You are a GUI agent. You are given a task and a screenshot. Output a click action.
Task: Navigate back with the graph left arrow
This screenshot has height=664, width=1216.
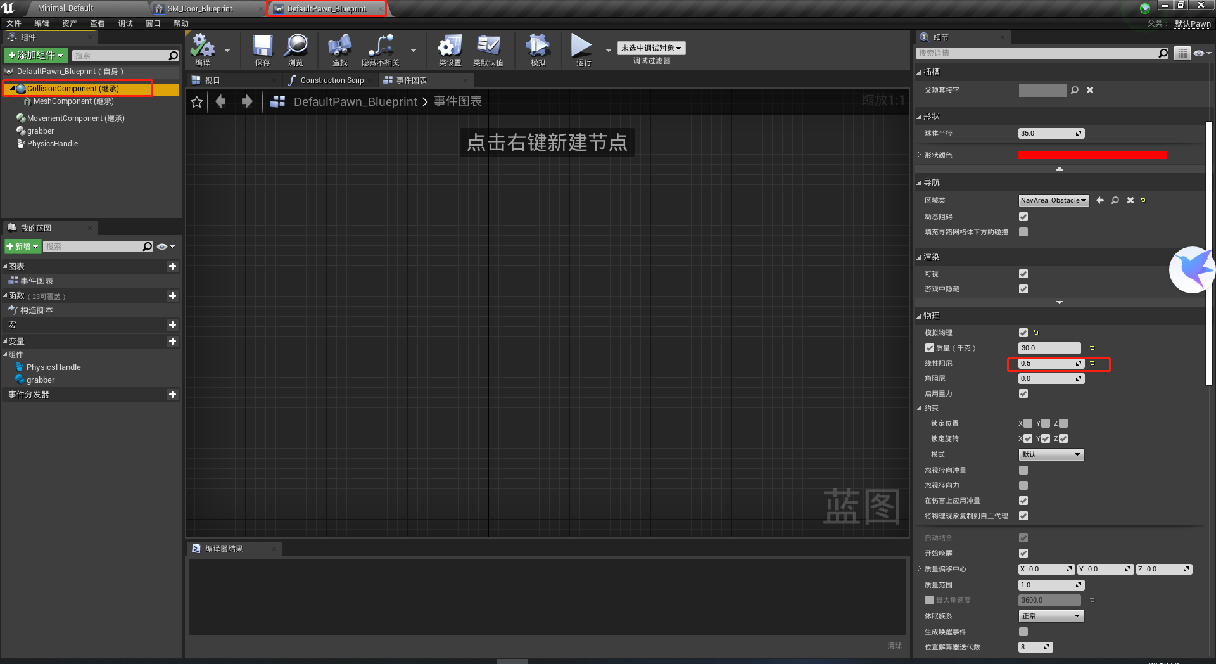tap(220, 101)
